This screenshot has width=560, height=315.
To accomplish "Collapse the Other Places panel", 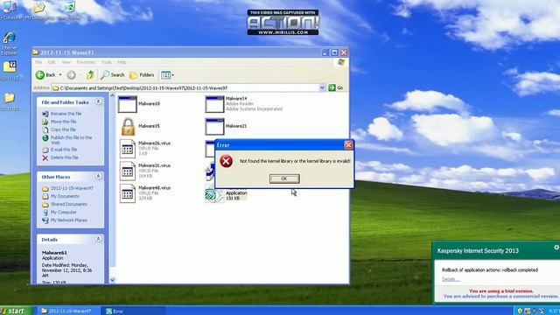I will pyautogui.click(x=98, y=177).
